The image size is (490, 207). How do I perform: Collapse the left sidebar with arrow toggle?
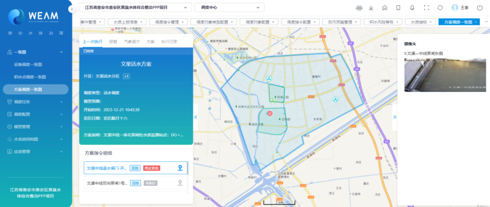(71, 9)
